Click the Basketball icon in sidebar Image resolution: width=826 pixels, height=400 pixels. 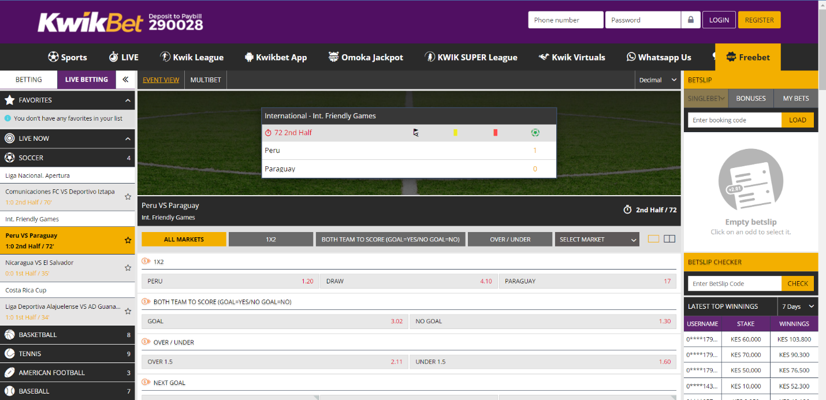pos(9,335)
